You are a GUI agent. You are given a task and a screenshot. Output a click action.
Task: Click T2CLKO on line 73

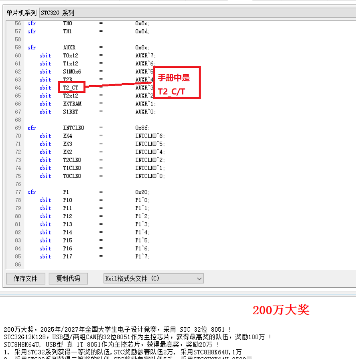point(72,160)
